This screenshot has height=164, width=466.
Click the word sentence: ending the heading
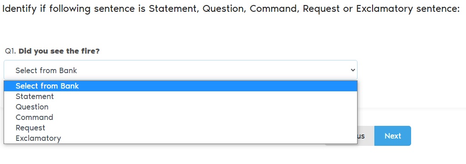tap(438, 9)
